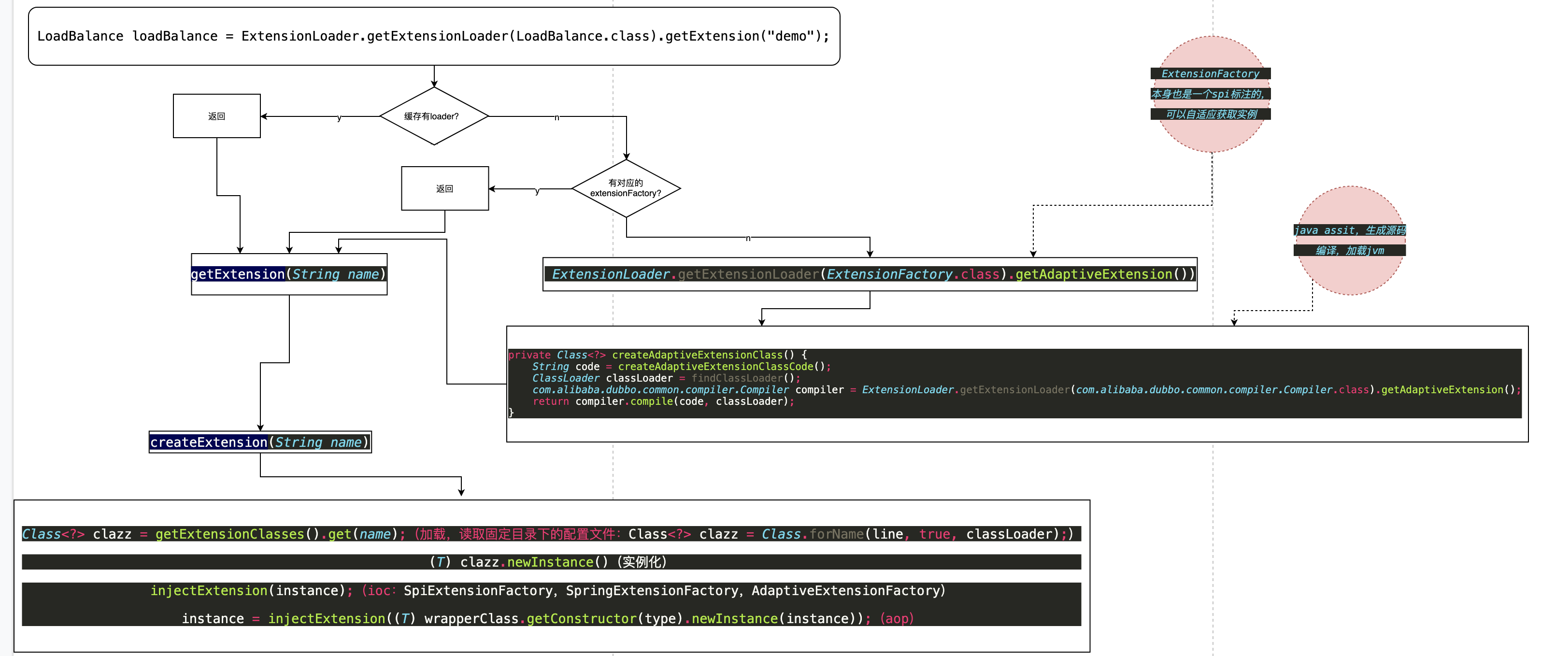Click the 'y' label left of loader diamond

[x=339, y=118]
